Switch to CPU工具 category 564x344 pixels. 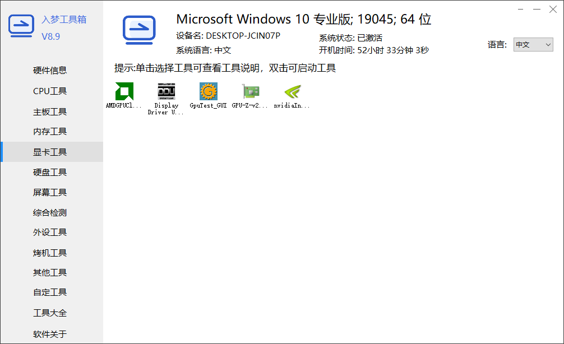point(50,91)
